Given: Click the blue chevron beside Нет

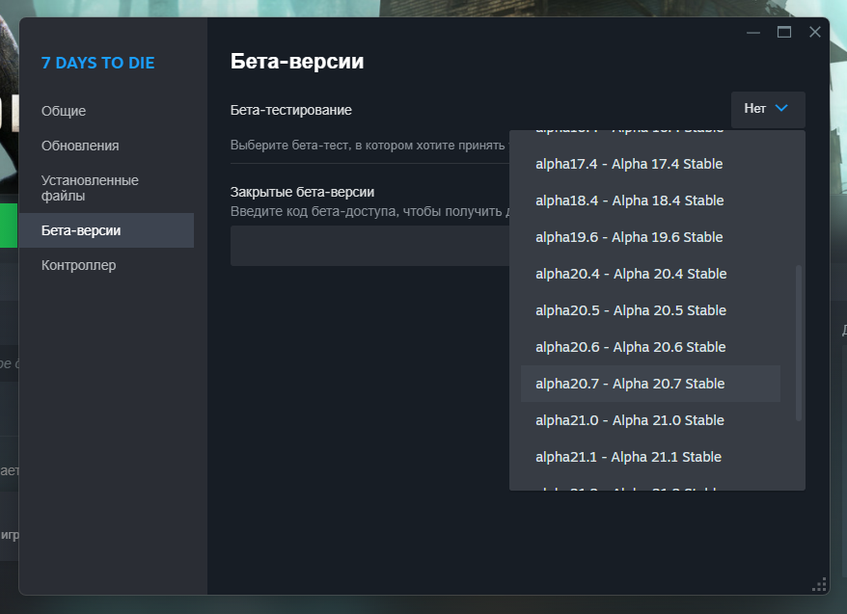Looking at the screenshot, I should [781, 109].
